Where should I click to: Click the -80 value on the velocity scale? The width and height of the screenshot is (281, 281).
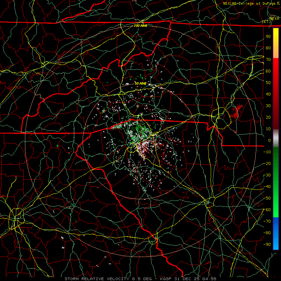267,233
